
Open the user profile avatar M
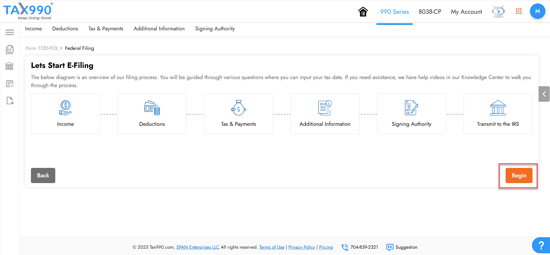point(537,11)
